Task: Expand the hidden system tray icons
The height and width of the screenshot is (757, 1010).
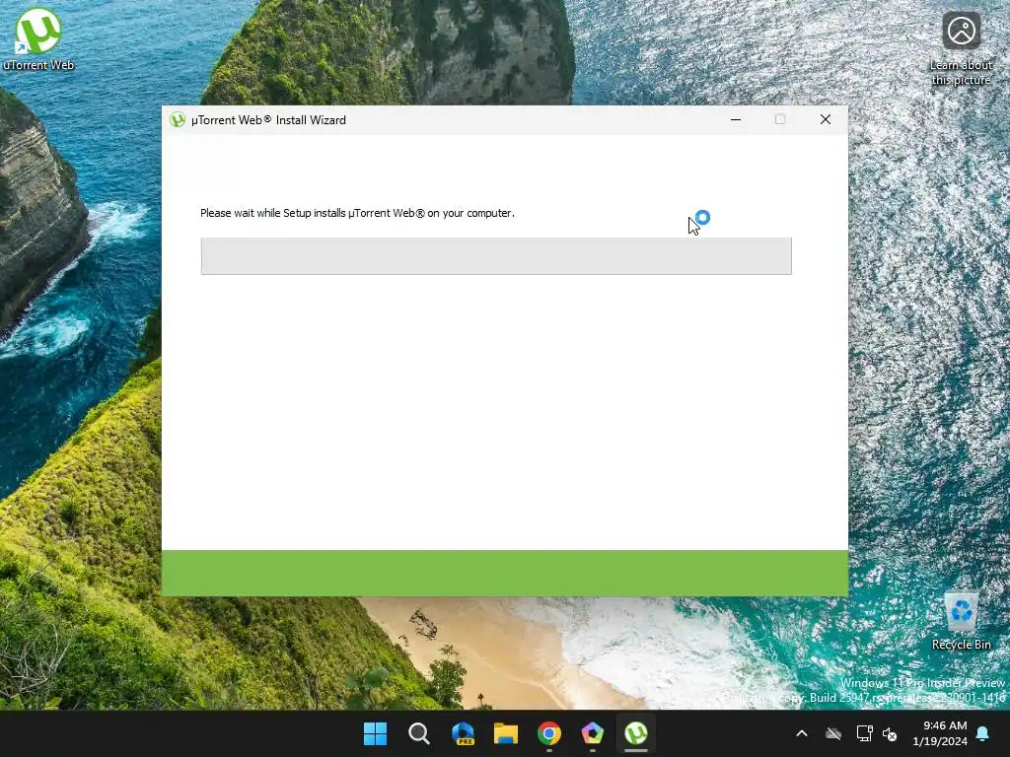Action: (801, 733)
